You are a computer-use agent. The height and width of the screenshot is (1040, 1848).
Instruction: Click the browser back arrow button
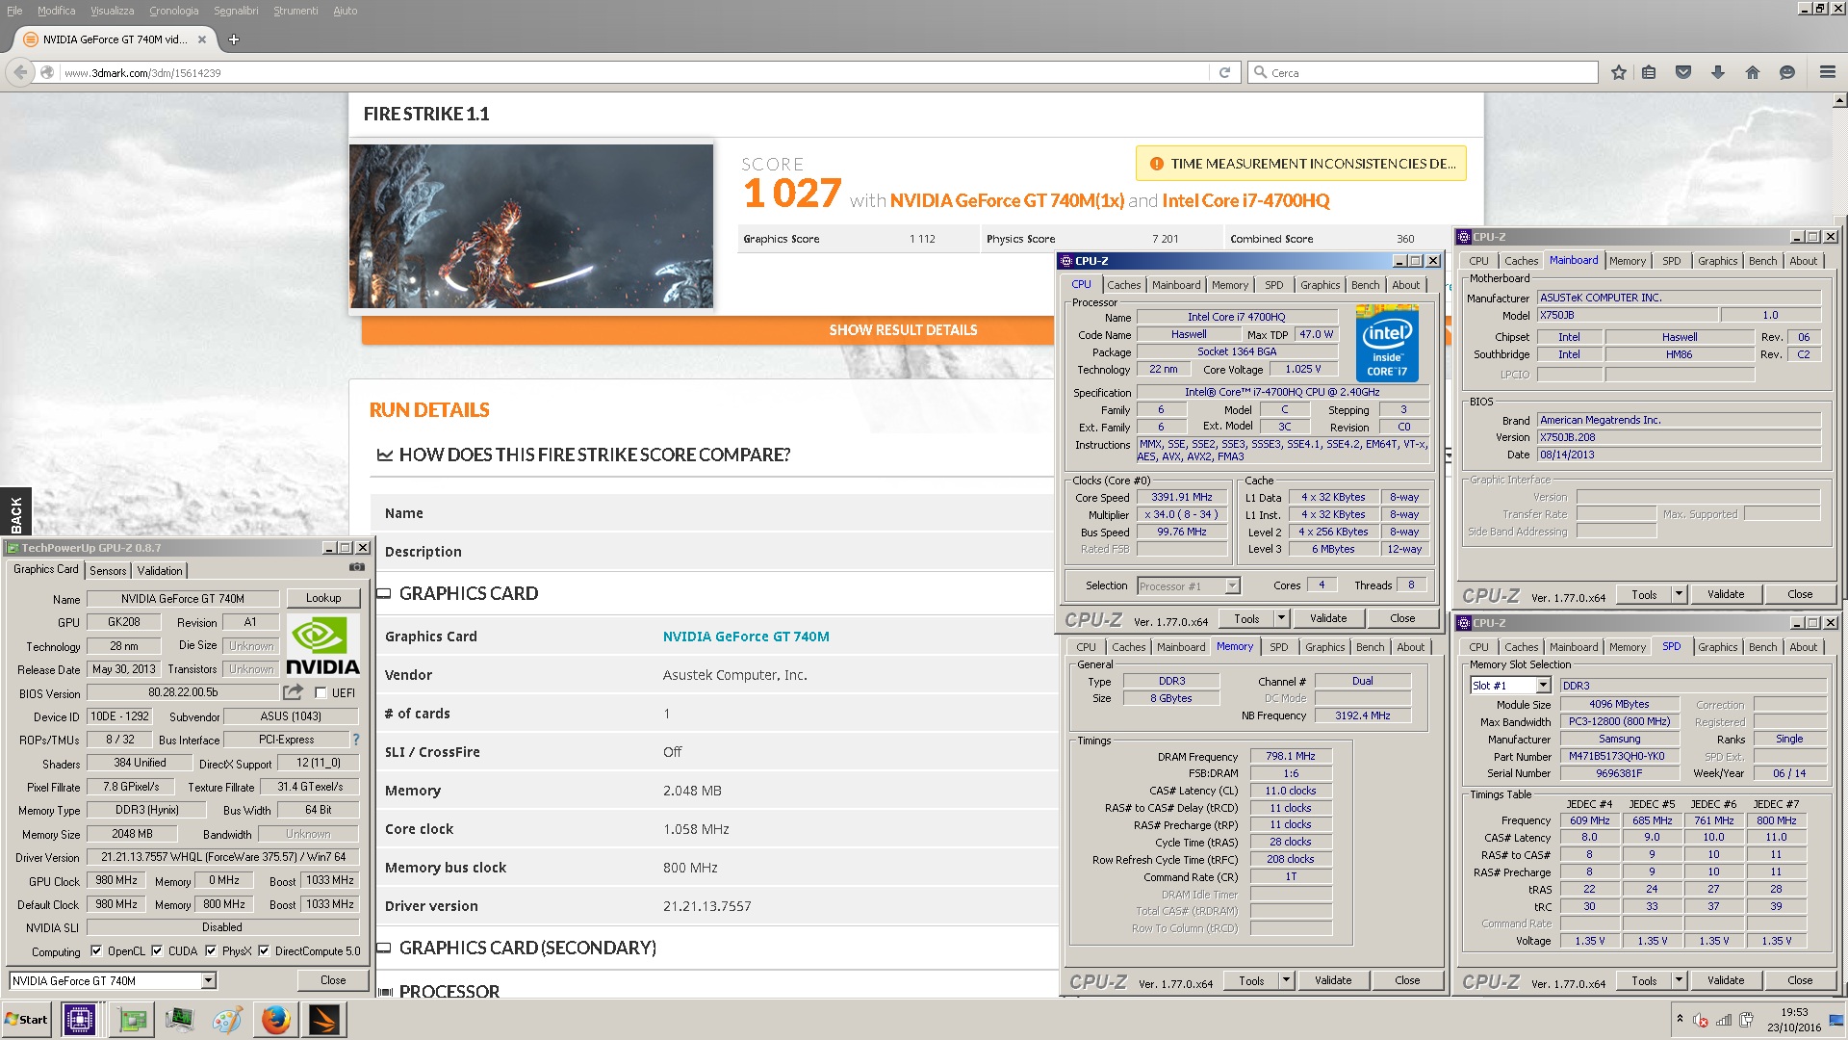[x=20, y=72]
